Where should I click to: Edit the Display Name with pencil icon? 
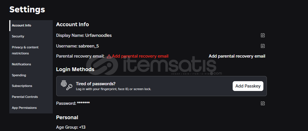click(x=263, y=35)
